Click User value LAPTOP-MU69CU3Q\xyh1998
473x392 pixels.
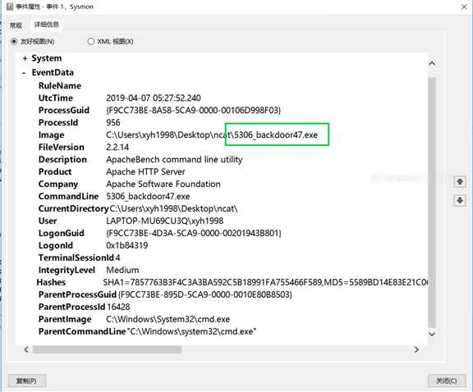pyautogui.click(x=165, y=221)
